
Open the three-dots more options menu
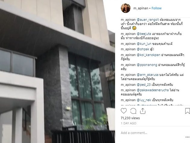point(187,137)
